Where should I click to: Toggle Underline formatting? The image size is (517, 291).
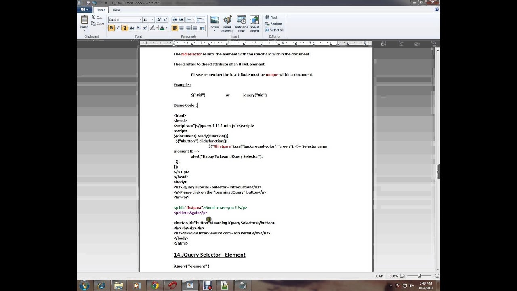tap(124, 28)
